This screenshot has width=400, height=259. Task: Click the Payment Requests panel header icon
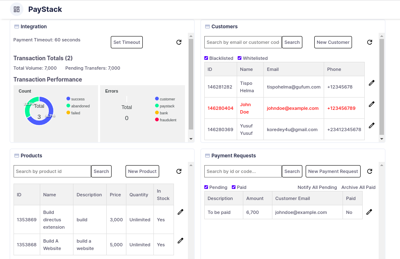(208, 155)
